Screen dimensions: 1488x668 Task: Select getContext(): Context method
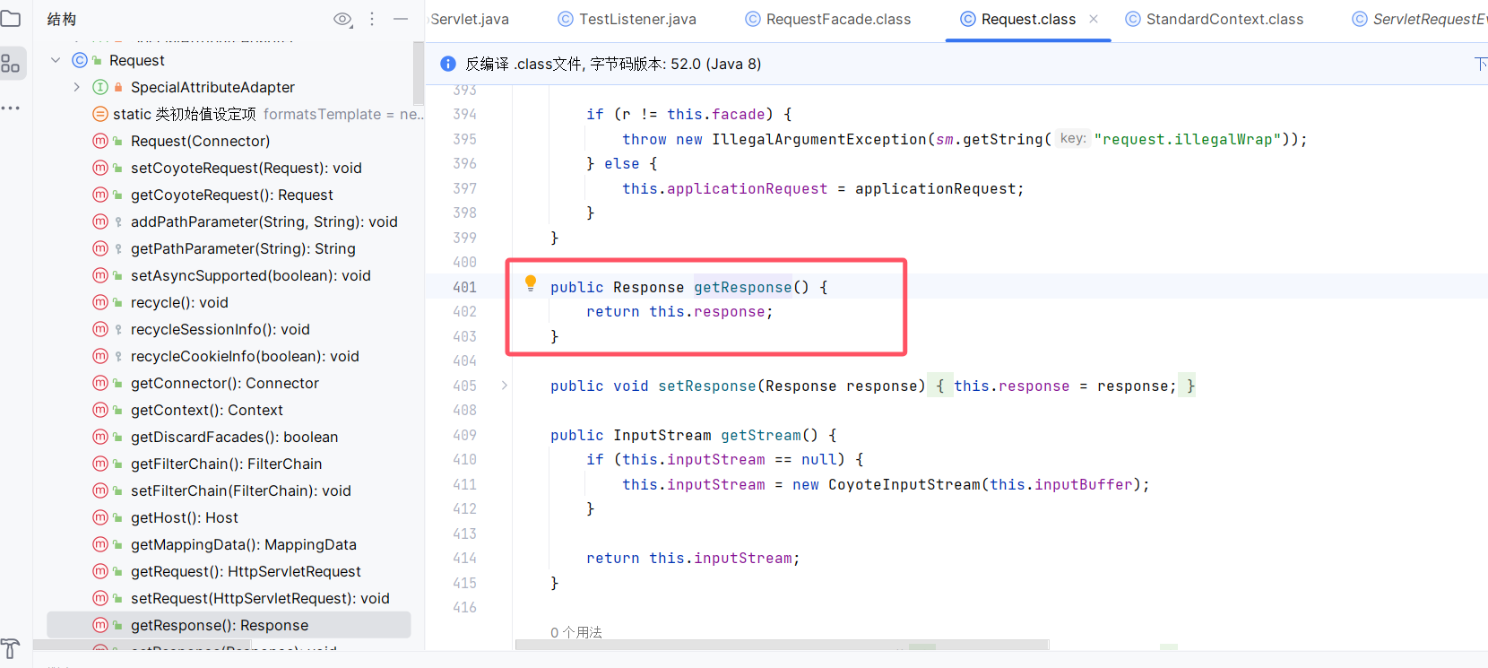[207, 410]
